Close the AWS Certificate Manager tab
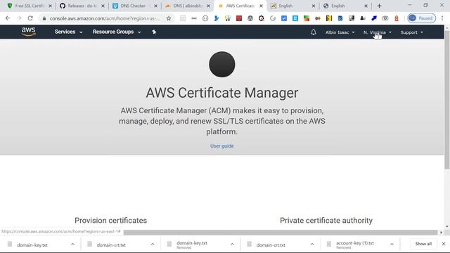This screenshot has width=450, height=253. pos(261,6)
